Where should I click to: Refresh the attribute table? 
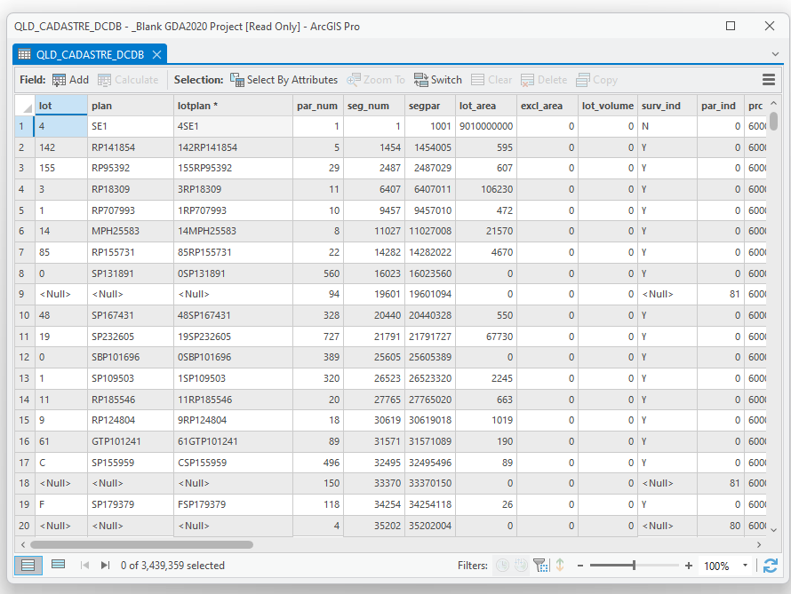[x=771, y=566]
